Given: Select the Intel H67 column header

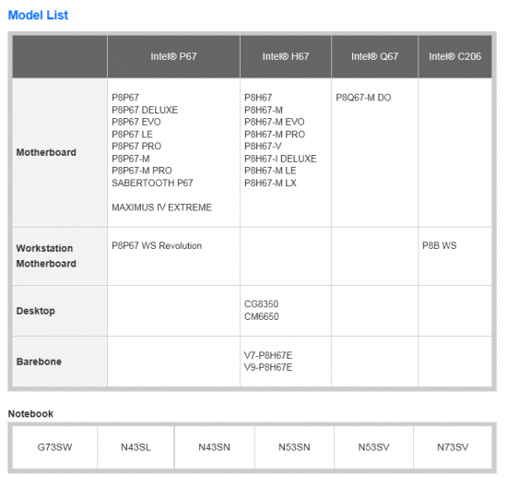Looking at the screenshot, I should [286, 56].
